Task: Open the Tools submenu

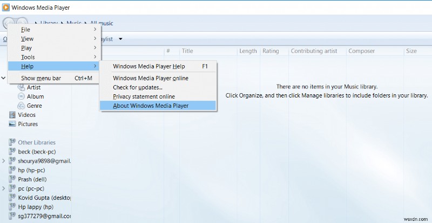Action: tap(53, 57)
